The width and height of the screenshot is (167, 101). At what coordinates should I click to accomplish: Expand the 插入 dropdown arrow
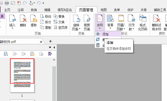pos(12,28)
